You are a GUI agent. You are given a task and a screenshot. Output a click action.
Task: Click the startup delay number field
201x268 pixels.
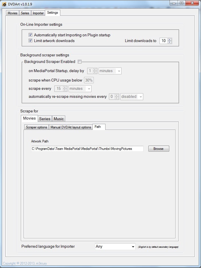point(90,71)
